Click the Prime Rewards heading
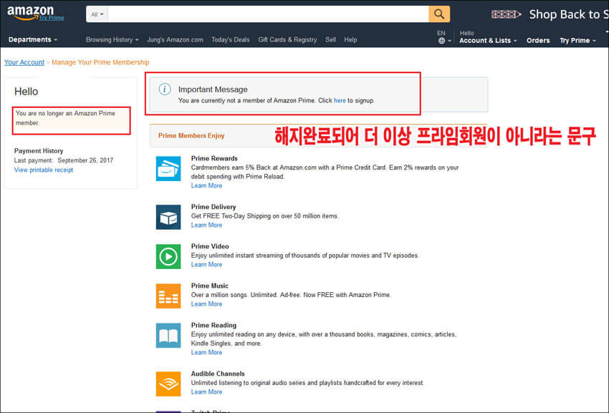 (214, 158)
